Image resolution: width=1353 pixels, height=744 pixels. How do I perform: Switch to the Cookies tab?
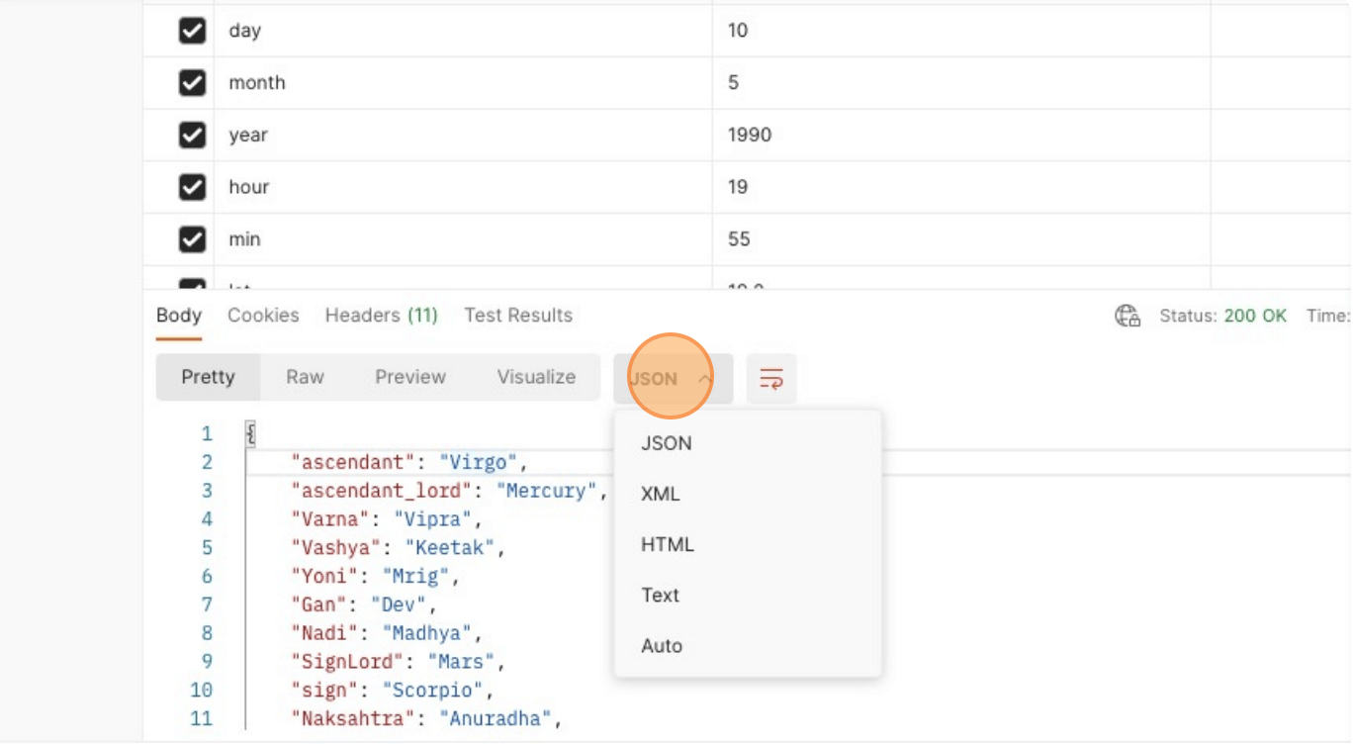pyautogui.click(x=263, y=315)
